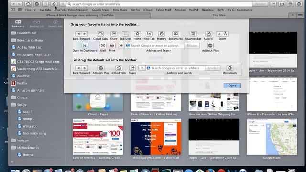Click Done to close the customize toolbar sheet

coord(232,86)
